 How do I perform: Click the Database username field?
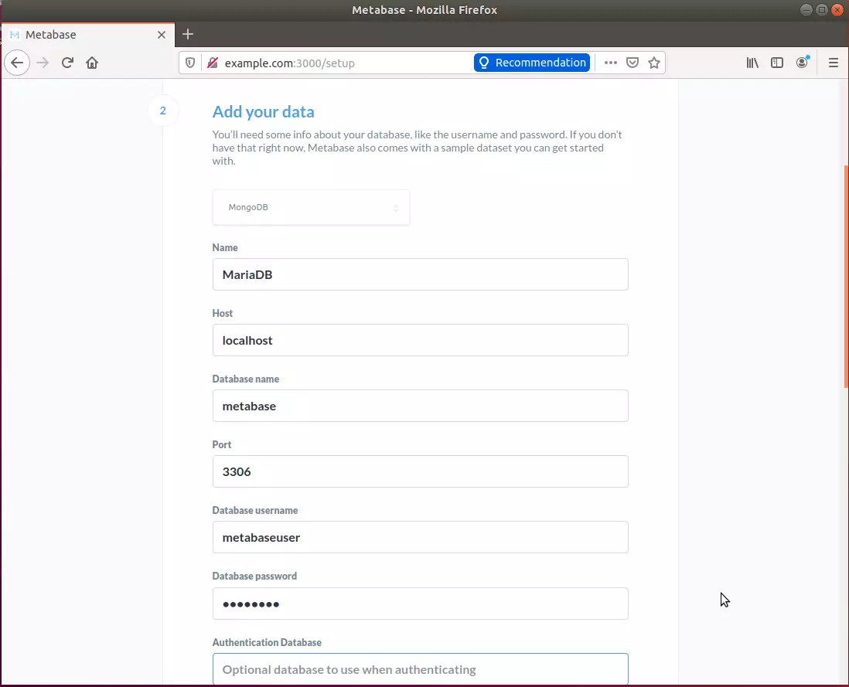pos(420,537)
